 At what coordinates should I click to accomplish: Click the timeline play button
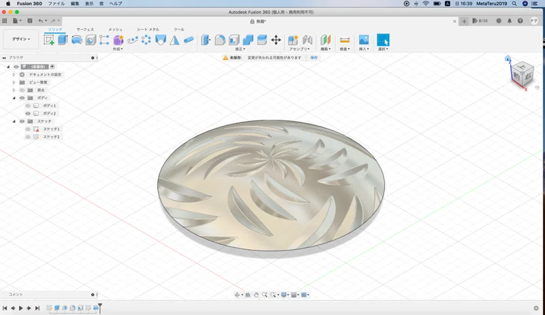coord(21,308)
